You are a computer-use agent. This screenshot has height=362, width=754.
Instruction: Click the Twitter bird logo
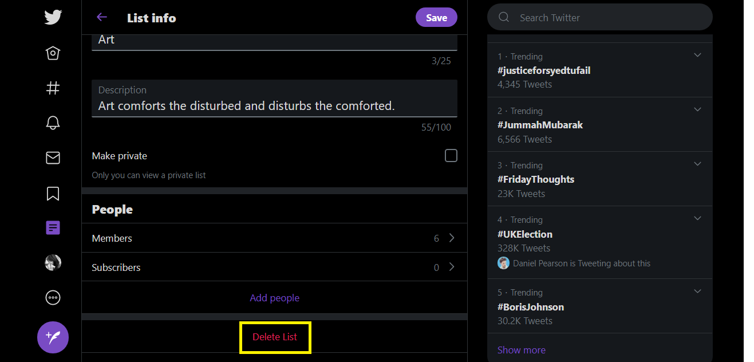tap(53, 17)
